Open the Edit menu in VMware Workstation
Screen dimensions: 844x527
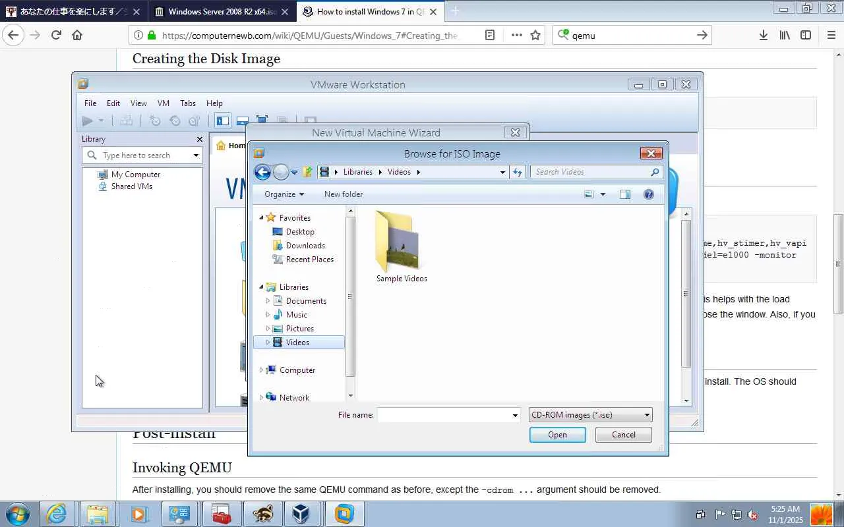click(113, 103)
